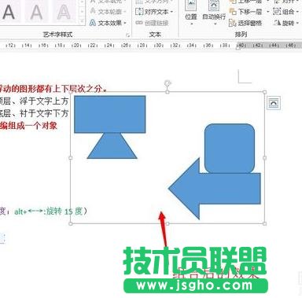The height and width of the screenshot is (298, 302).
Task: Open the 对齐文本 align text dropdown
Action: [x=154, y=12]
